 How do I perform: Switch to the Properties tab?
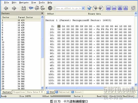(19, 92)
